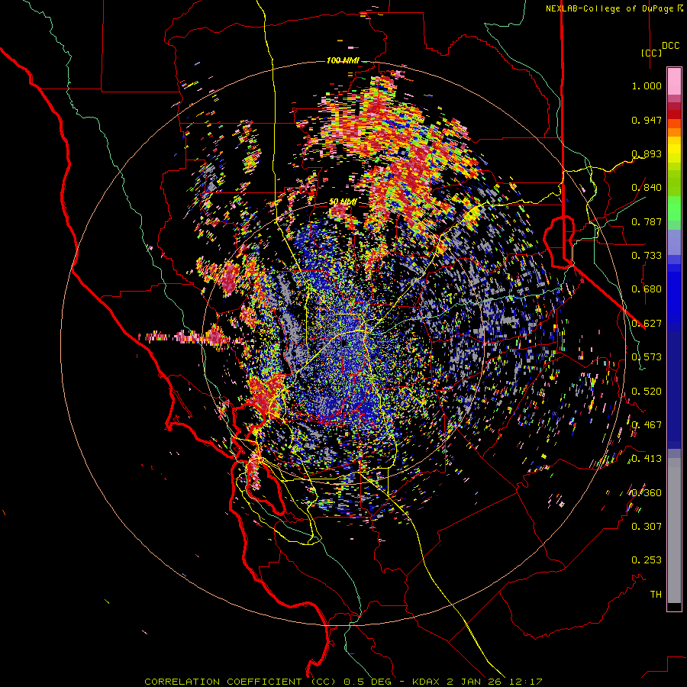
Task: Click the 0.893 legend value
Action: tap(647, 153)
